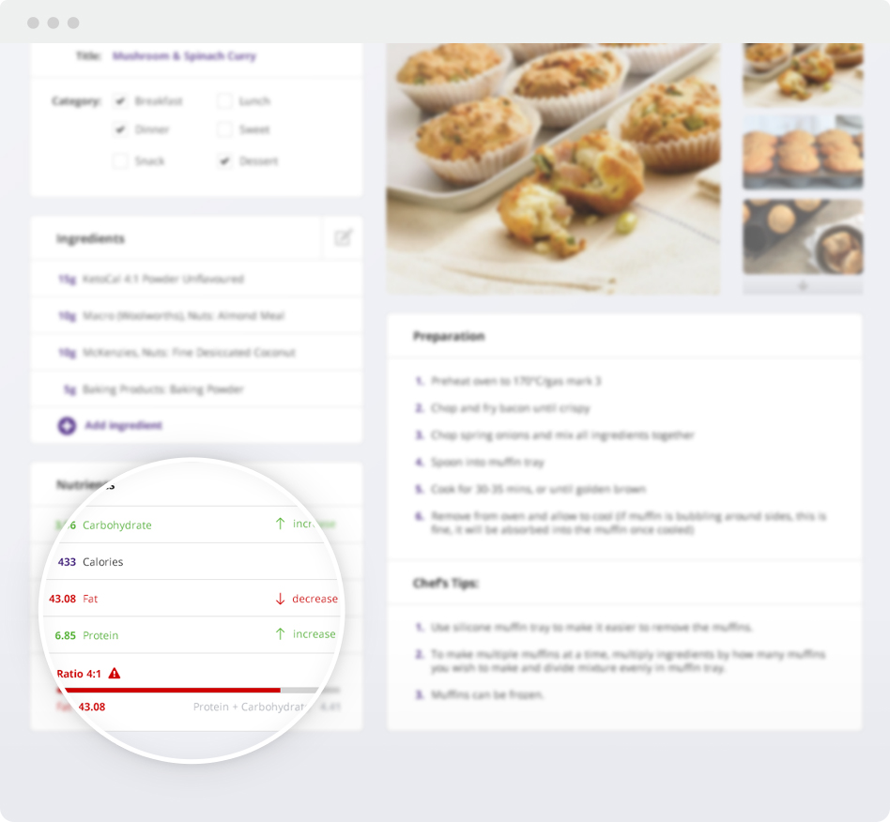This screenshot has width=890, height=822.
Task: Click the edit ingredients pencil icon
Action: [x=343, y=237]
